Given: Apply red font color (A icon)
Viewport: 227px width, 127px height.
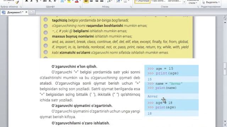Looking at the screenshot, I should click(77, 1).
